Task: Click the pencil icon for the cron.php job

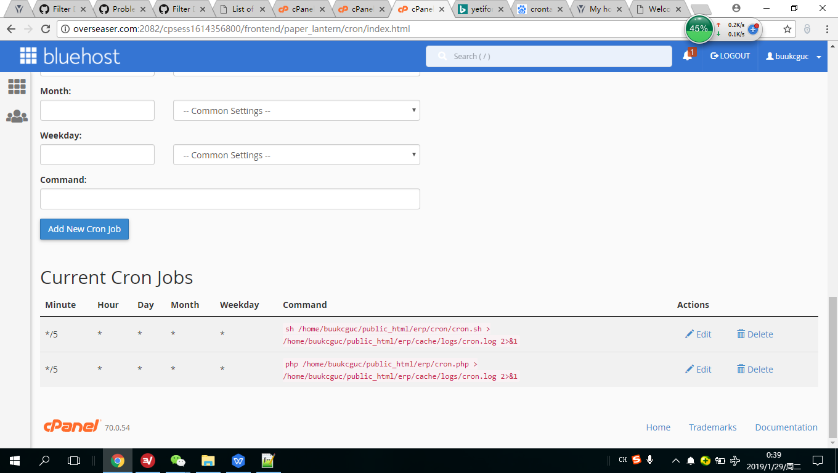Action: pos(690,370)
